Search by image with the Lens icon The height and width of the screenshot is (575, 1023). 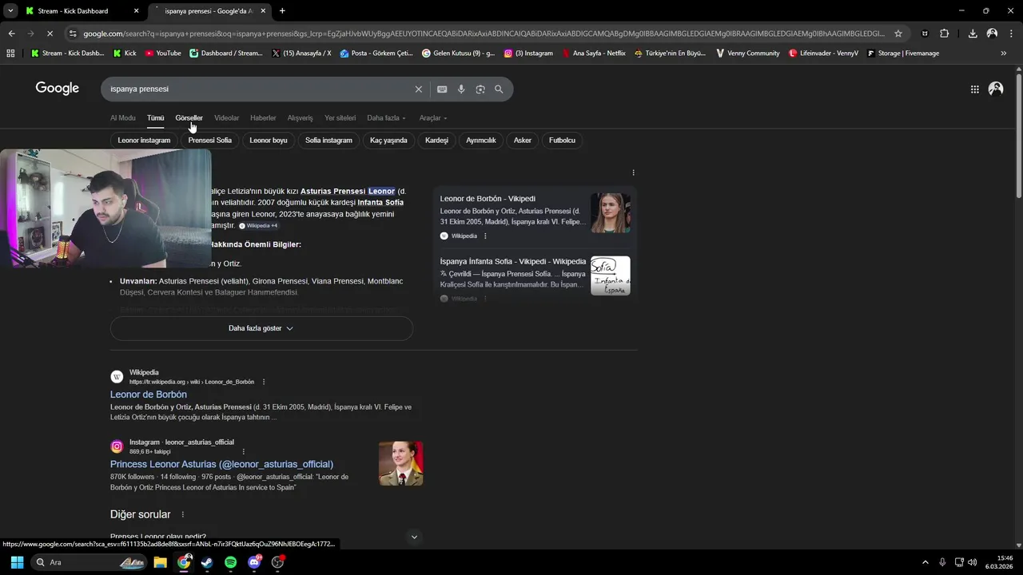tap(480, 89)
